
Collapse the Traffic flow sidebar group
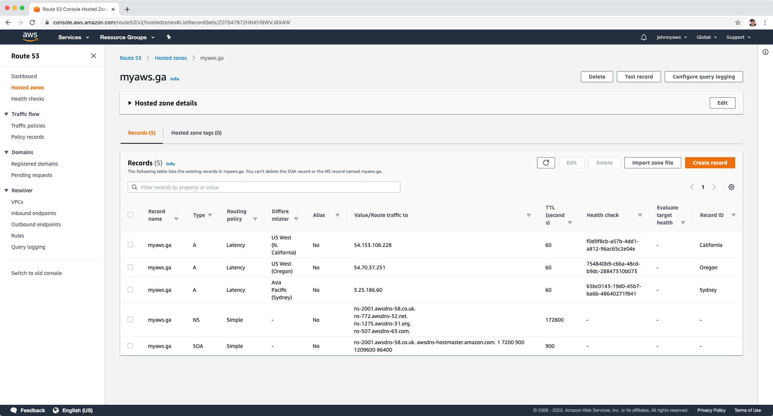(6, 114)
